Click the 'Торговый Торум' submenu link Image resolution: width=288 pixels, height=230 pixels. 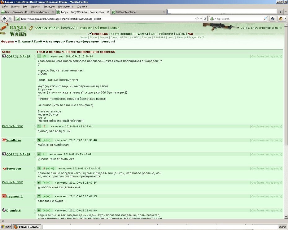click(186, 37)
